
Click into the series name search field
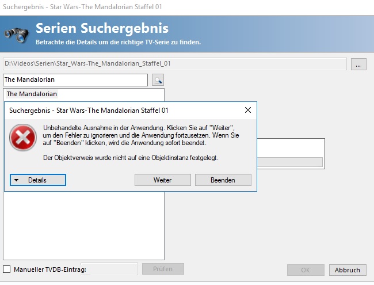pos(75,79)
